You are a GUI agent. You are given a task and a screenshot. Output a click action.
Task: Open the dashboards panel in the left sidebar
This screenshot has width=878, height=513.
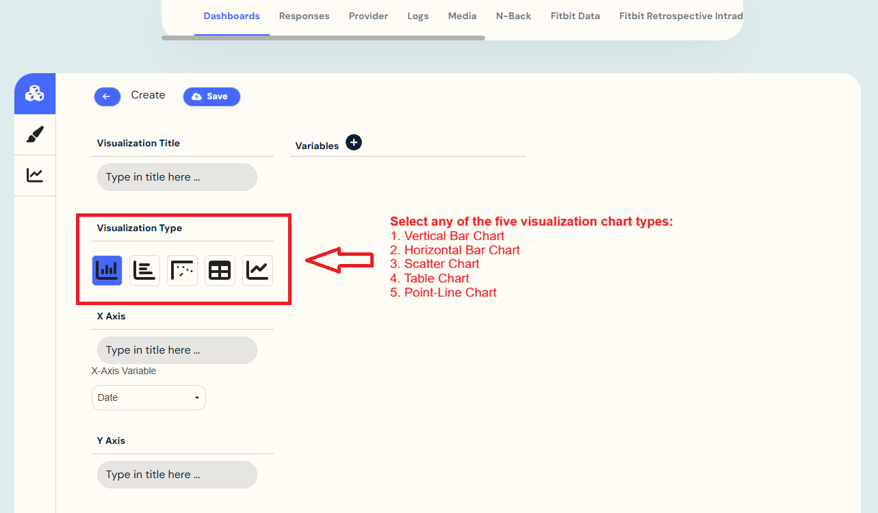34,93
